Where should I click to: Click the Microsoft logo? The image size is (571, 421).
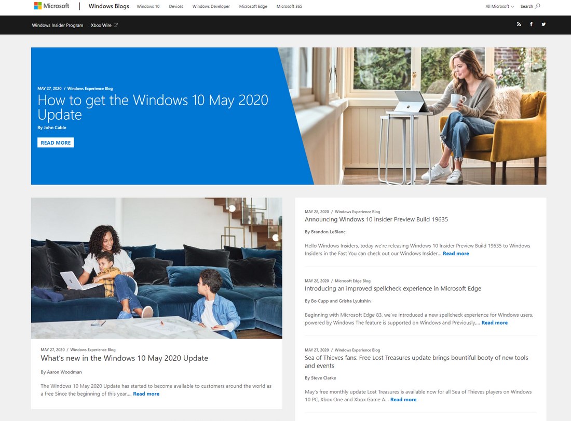tap(51, 6)
